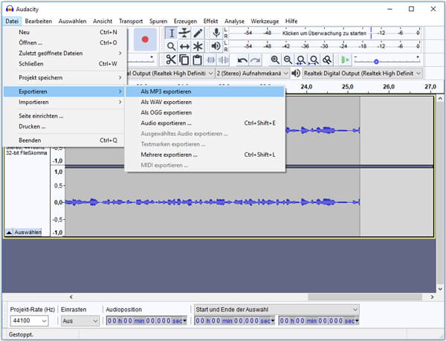This screenshot has width=446, height=341.
Task: Open the Datei menu
Action: (12, 21)
